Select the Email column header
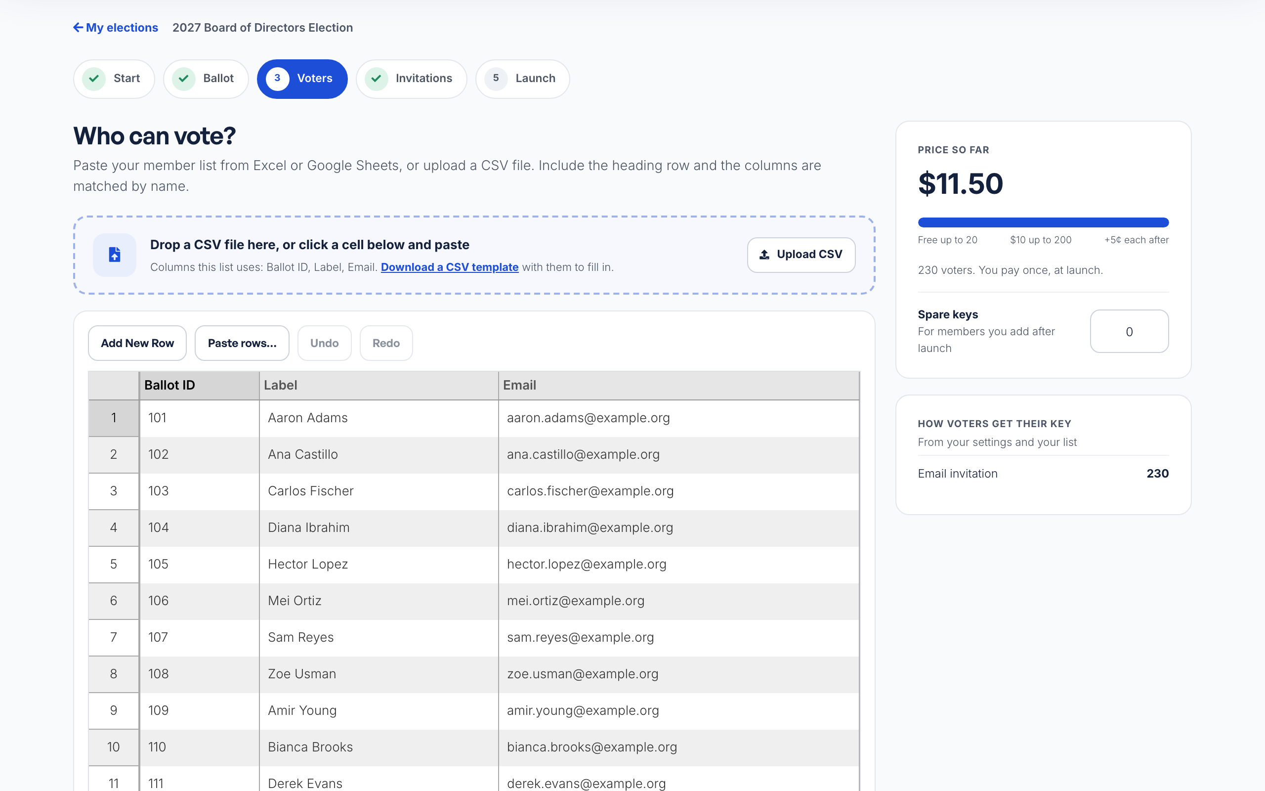Viewport: 1265px width, 791px height. (679, 386)
